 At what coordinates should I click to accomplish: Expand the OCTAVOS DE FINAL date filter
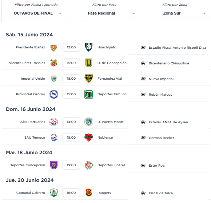coord(37,13)
